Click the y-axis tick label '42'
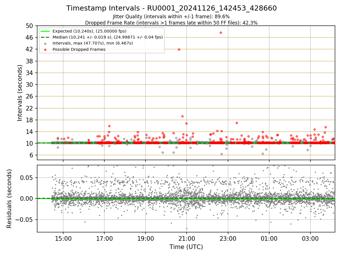Viewport: 343px width, 257px height. [x=29, y=49]
